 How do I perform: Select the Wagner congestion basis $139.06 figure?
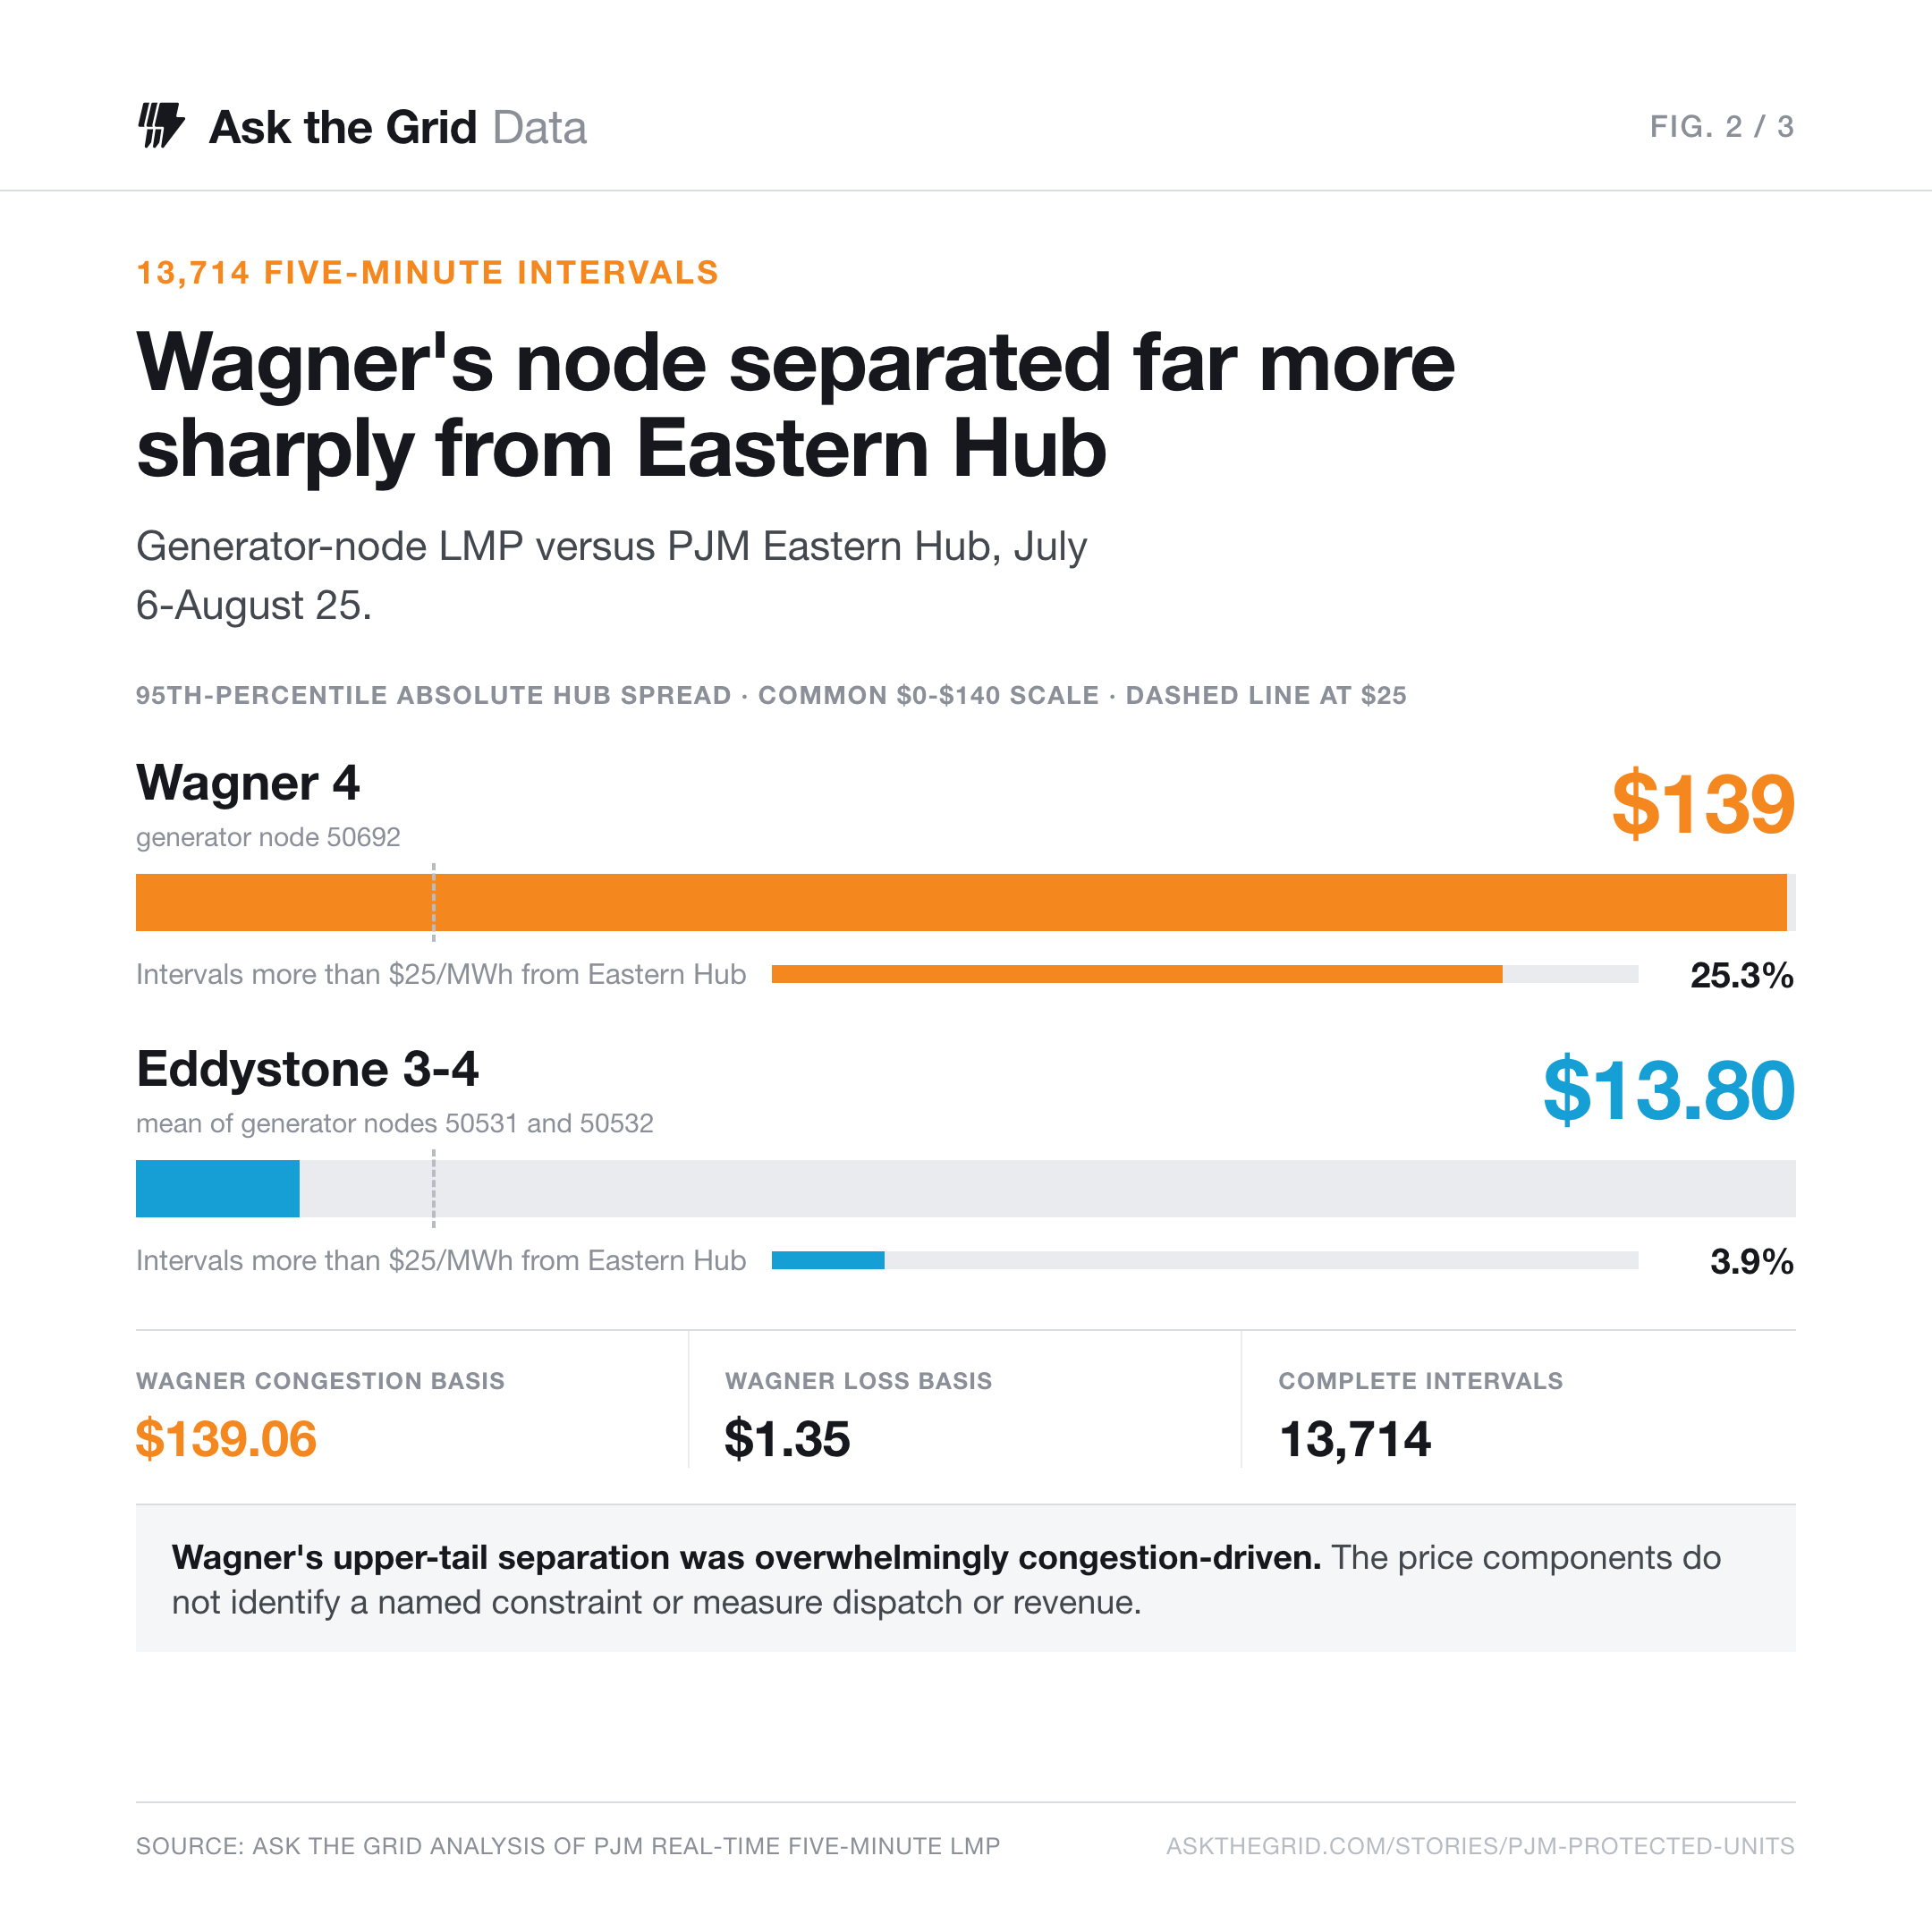point(226,1438)
